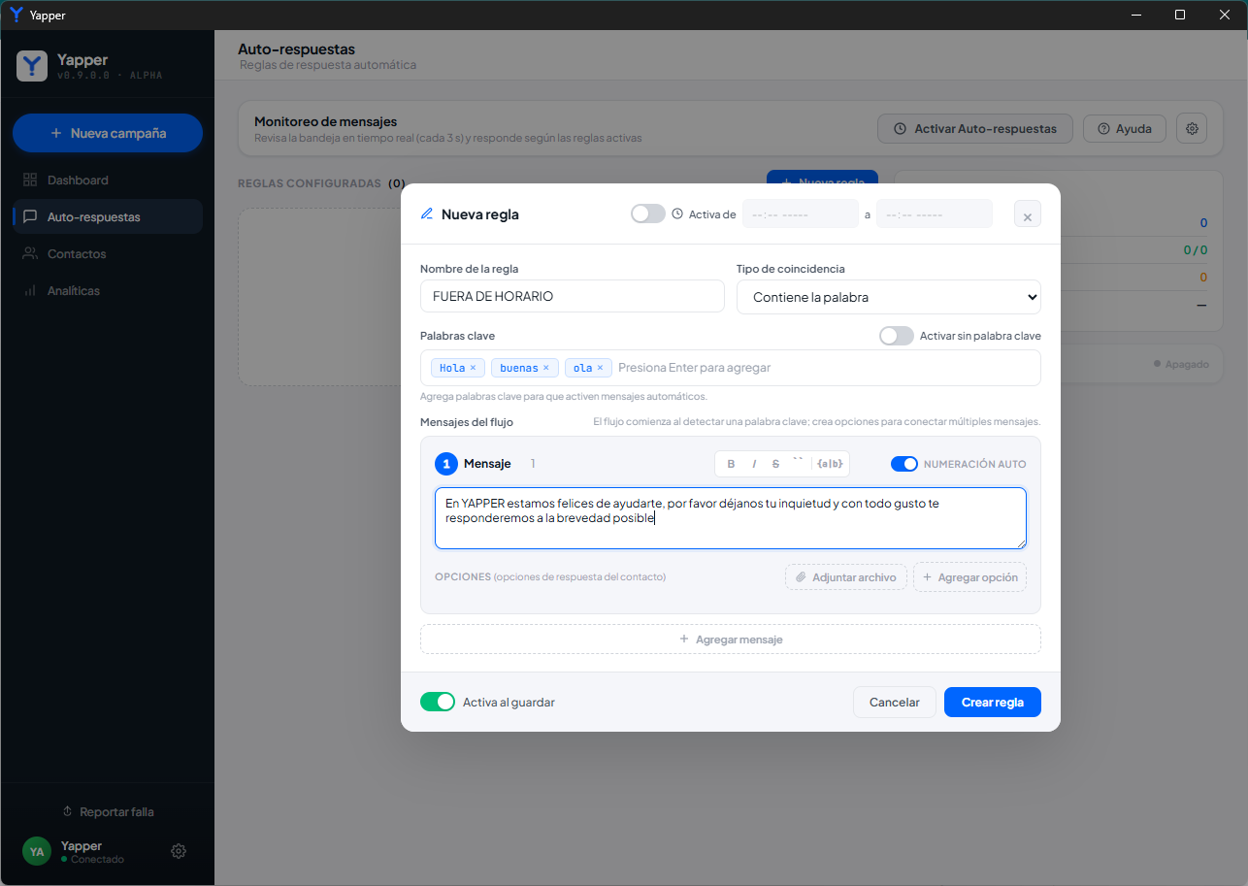
Task: Toggle the schedule Activa de switch
Action: [x=648, y=213]
